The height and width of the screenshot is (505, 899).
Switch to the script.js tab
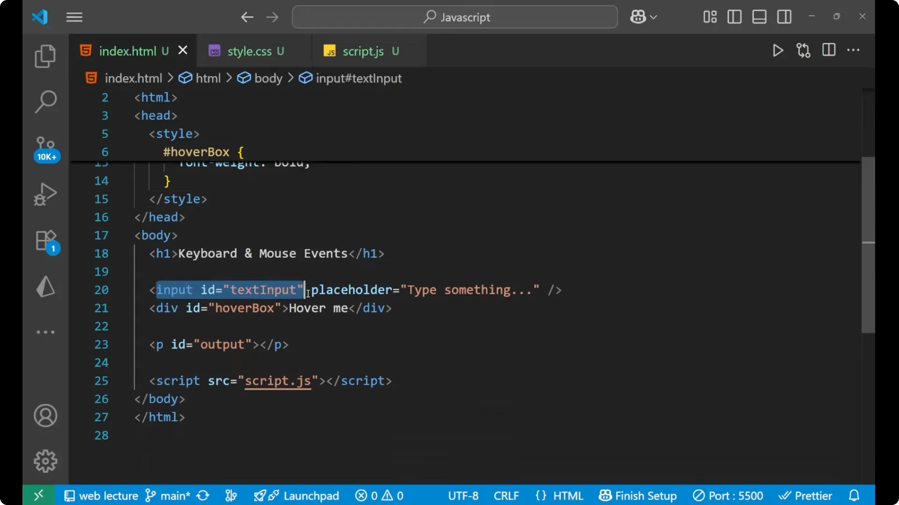pos(364,50)
